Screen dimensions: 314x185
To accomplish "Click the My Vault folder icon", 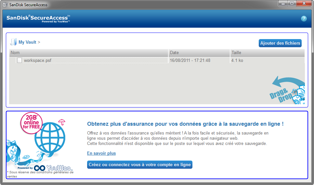I will [x=13, y=42].
